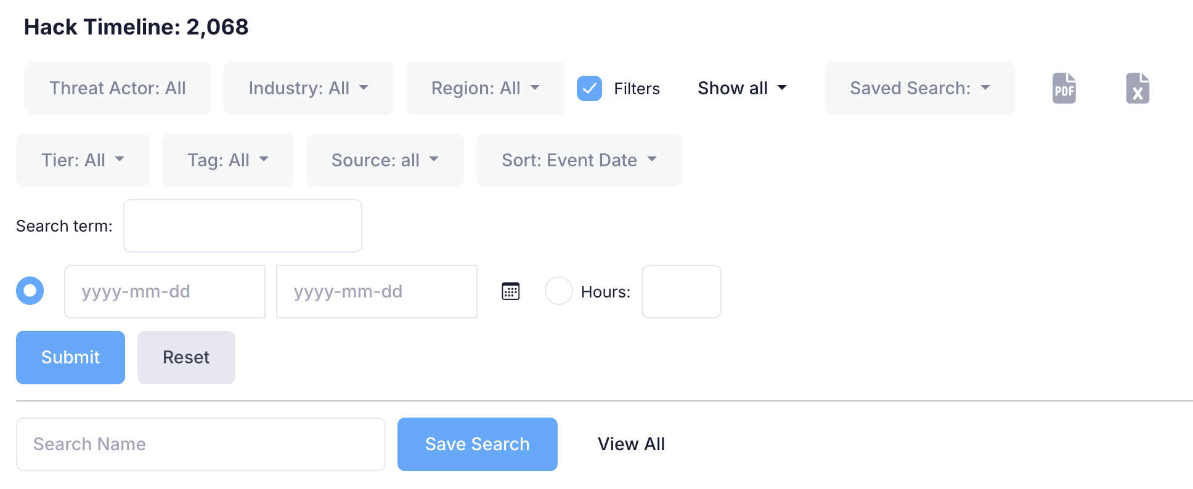Expand the Tag: All dropdown
Screen dimensions: 1193x489
click(227, 160)
